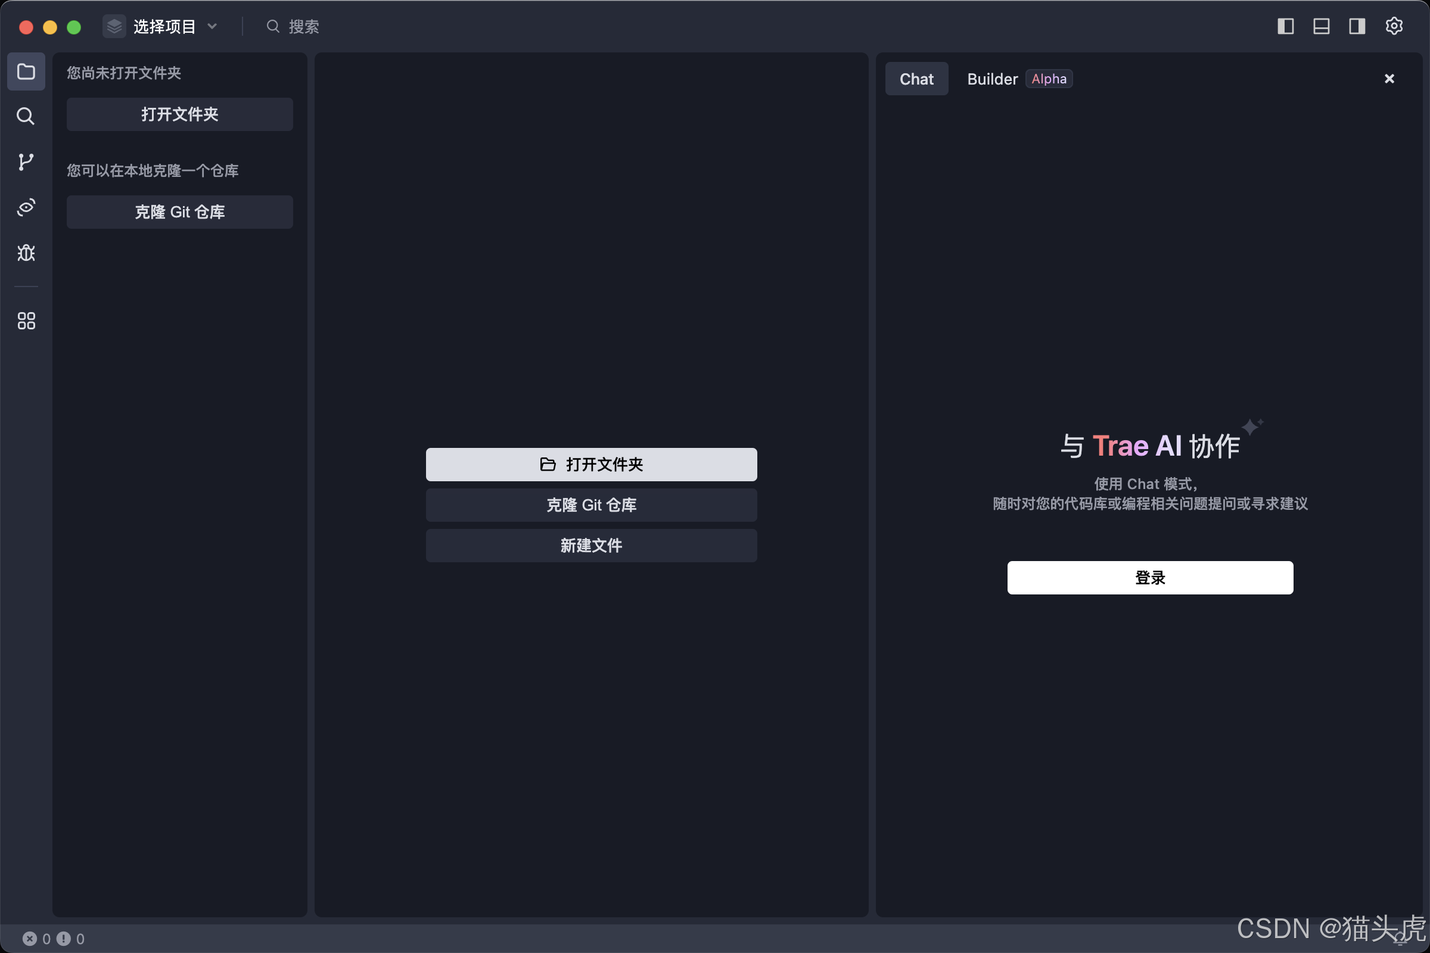Screen dimensions: 1430x953
Task: Click the 使用 Chat 模式 description line
Action: 1145,484
